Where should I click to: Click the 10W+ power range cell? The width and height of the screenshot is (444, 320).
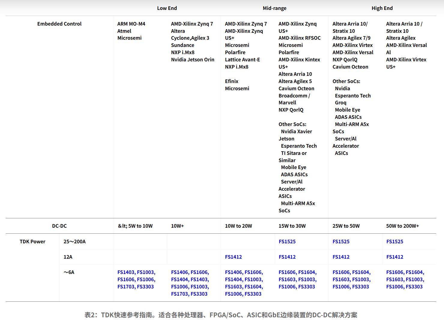177,226
